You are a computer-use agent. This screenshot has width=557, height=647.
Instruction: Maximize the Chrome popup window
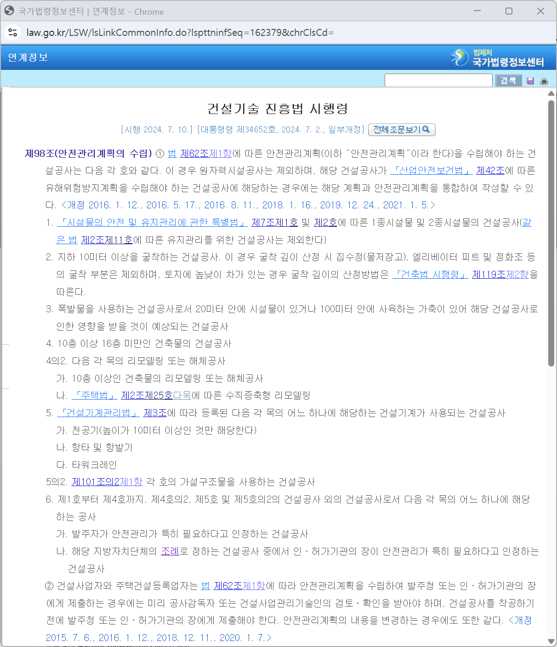(509, 11)
